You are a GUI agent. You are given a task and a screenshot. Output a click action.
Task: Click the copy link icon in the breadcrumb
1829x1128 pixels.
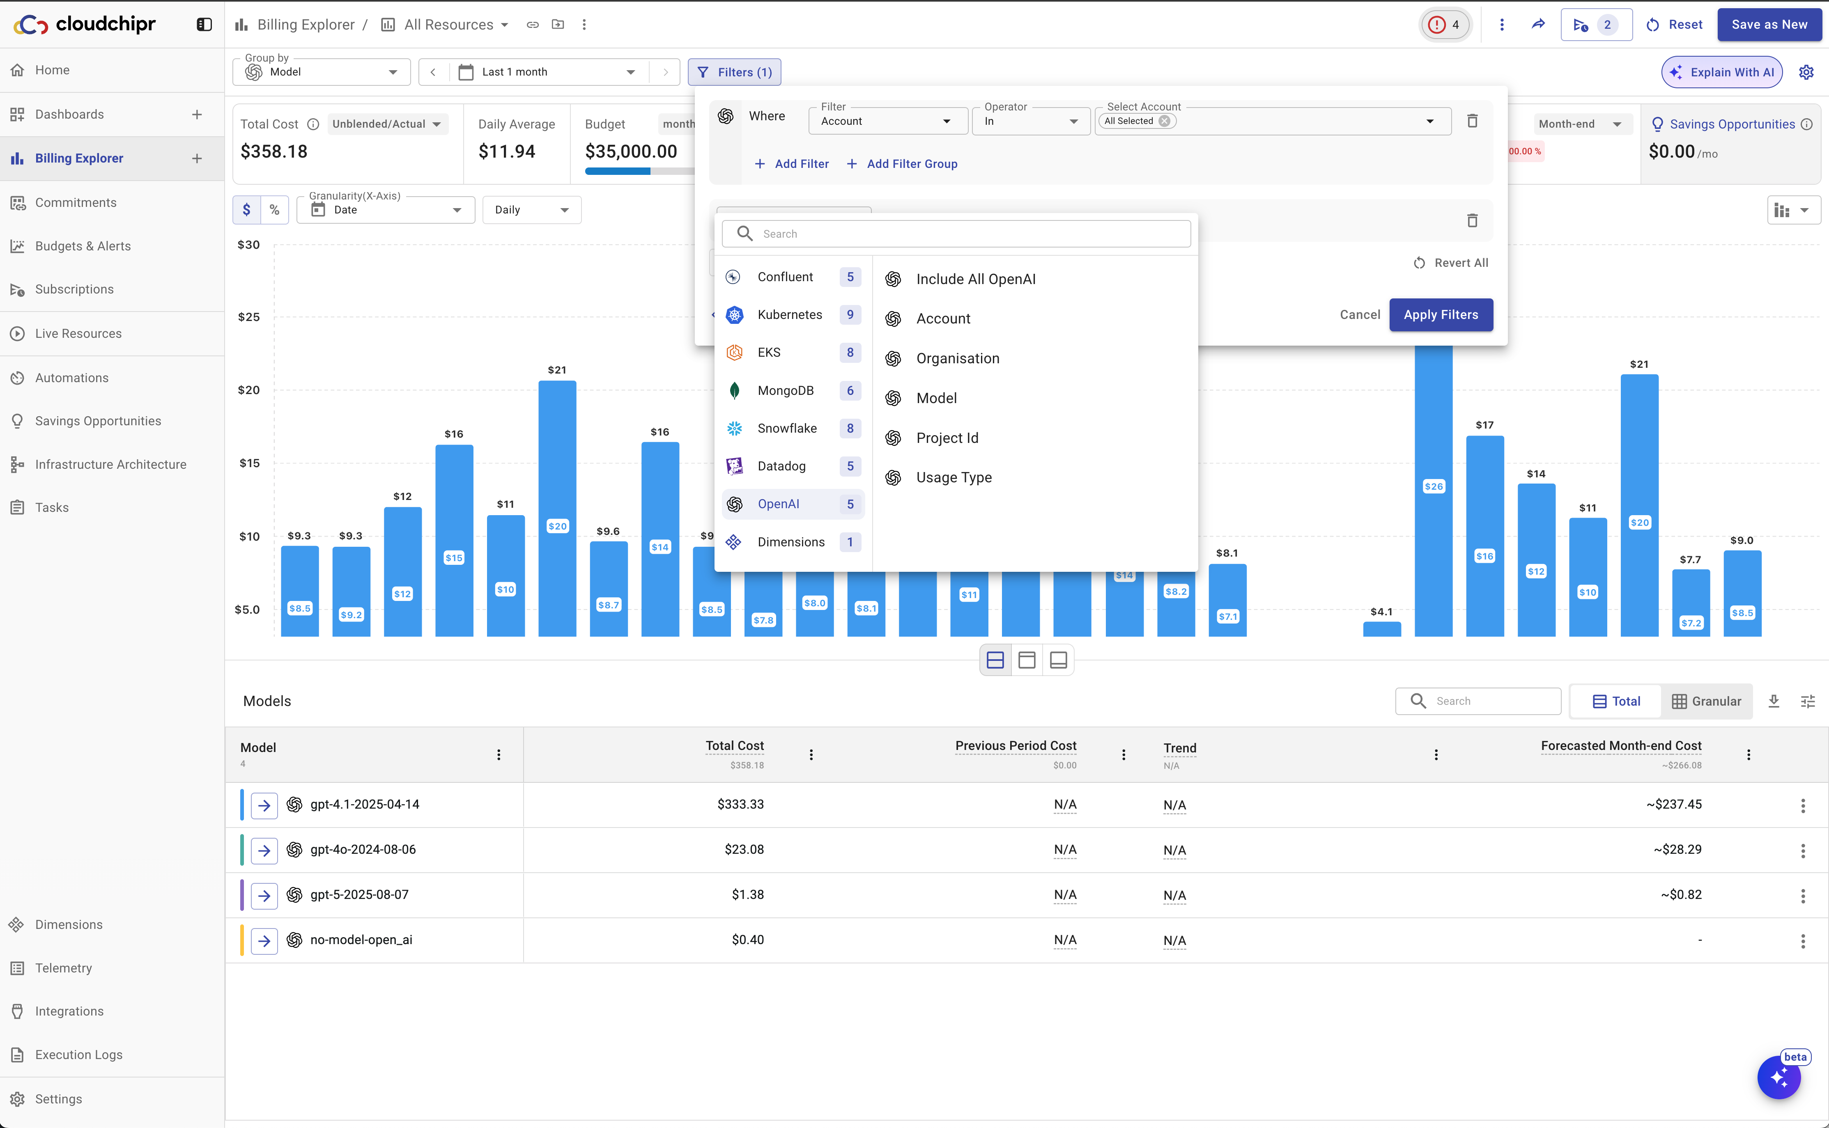click(532, 25)
